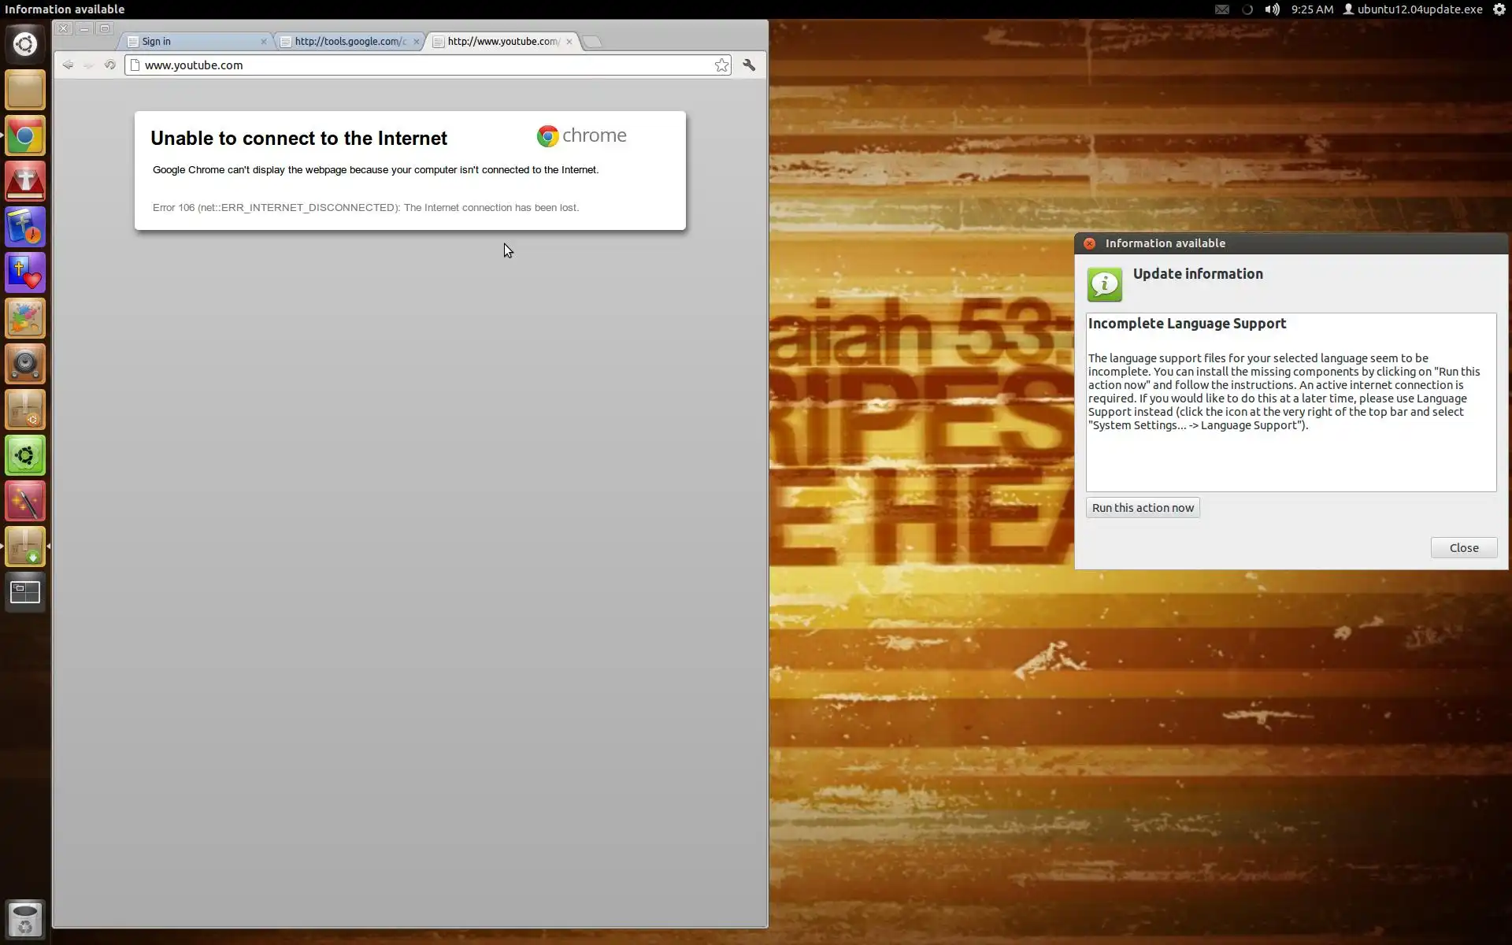Switch to the Sign in tab
1512x945 pixels.
click(193, 42)
